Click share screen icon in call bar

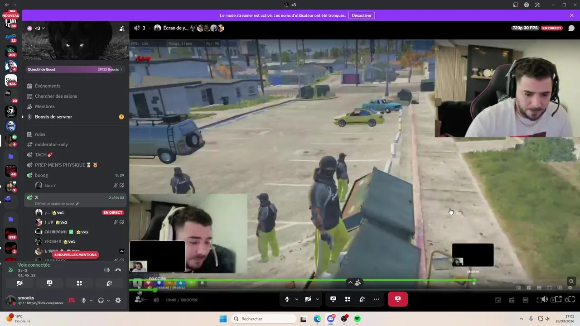point(333,299)
